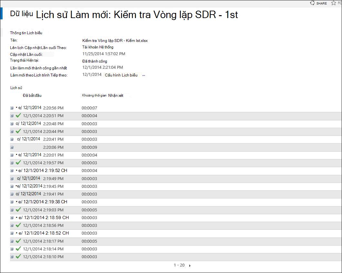The image size is (342, 273).
Task: Expand the 2:19:57 PM history row
Action: coord(12,163)
